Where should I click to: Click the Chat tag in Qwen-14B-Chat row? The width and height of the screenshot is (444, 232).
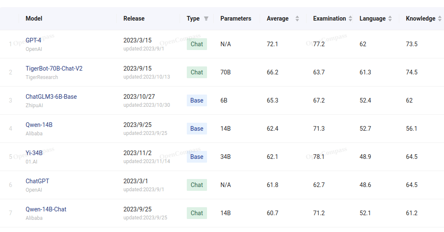pos(197,213)
